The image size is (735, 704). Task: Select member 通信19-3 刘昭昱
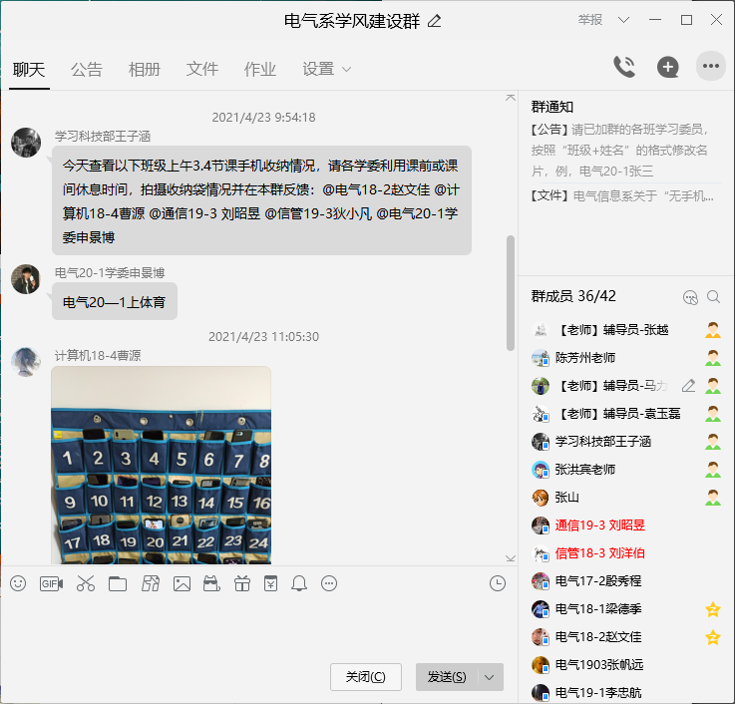(625, 525)
